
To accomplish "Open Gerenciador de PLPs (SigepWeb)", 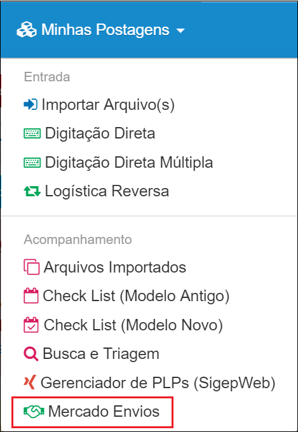I will (x=158, y=382).
